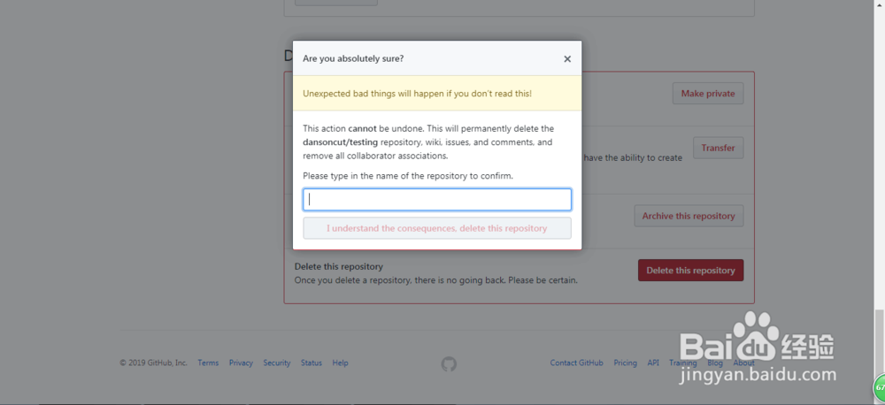Open the API footer link
The height and width of the screenshot is (405, 885).
pyautogui.click(x=653, y=363)
